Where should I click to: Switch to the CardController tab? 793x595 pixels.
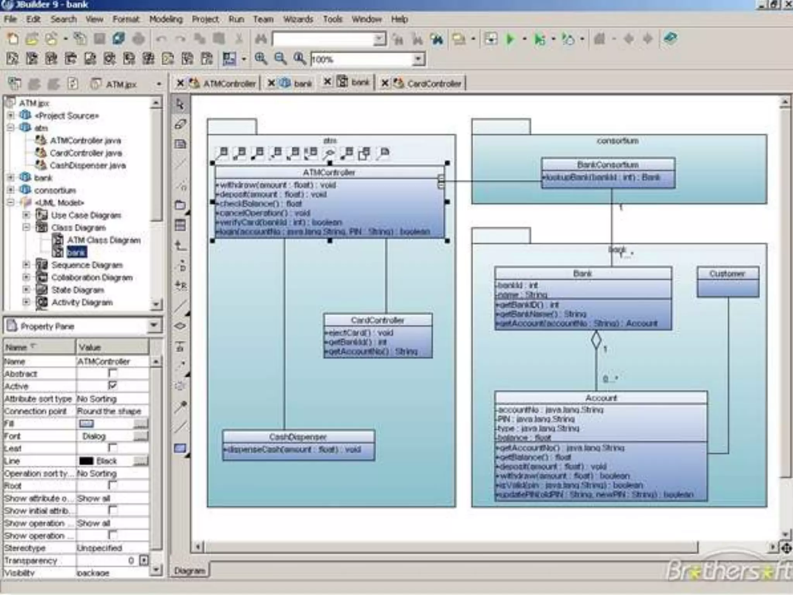pyautogui.click(x=434, y=83)
